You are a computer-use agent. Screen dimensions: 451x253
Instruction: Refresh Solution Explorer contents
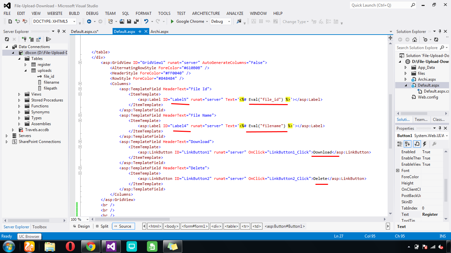pyautogui.click(x=436, y=40)
